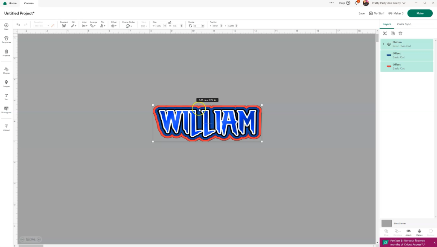Screen dimensions: 437x247
Task: Click the zoom out minus icon
Action: (x=22, y=239)
